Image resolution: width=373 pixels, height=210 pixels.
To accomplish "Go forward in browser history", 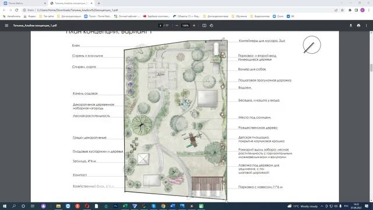I will [x=10, y=10].
